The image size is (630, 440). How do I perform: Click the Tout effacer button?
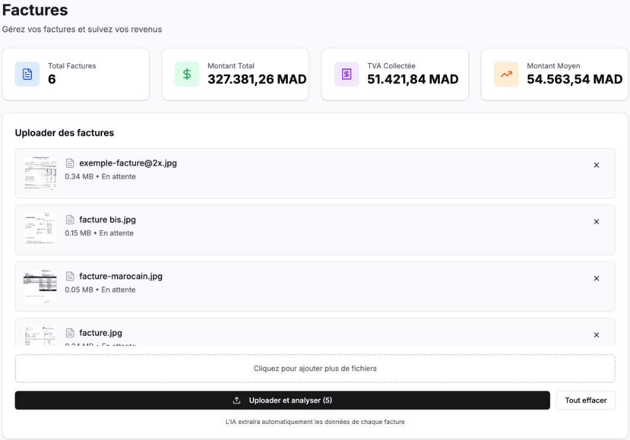tap(586, 400)
